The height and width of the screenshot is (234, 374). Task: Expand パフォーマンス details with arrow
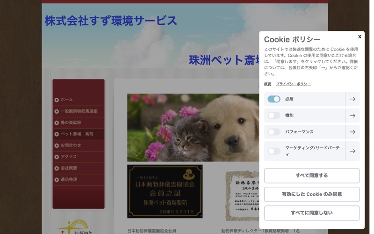[352, 132]
